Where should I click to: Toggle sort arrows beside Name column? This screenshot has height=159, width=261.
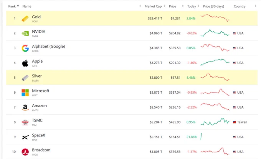(140, 6)
